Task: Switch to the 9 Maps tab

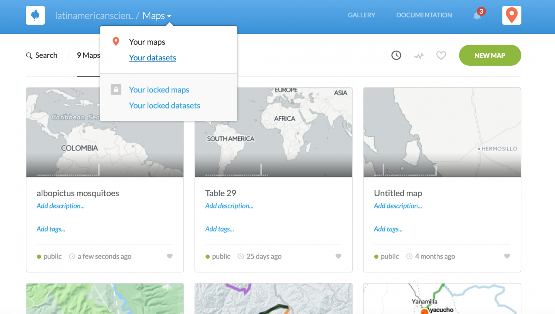Action: pyautogui.click(x=88, y=55)
